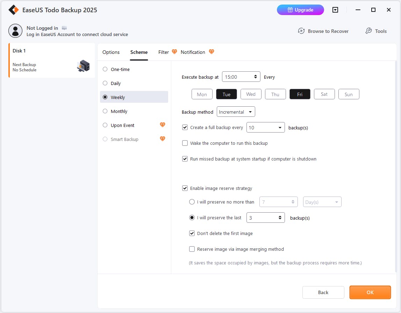Confirm settings with the OK button
The width and height of the screenshot is (401, 313).
(x=370, y=292)
